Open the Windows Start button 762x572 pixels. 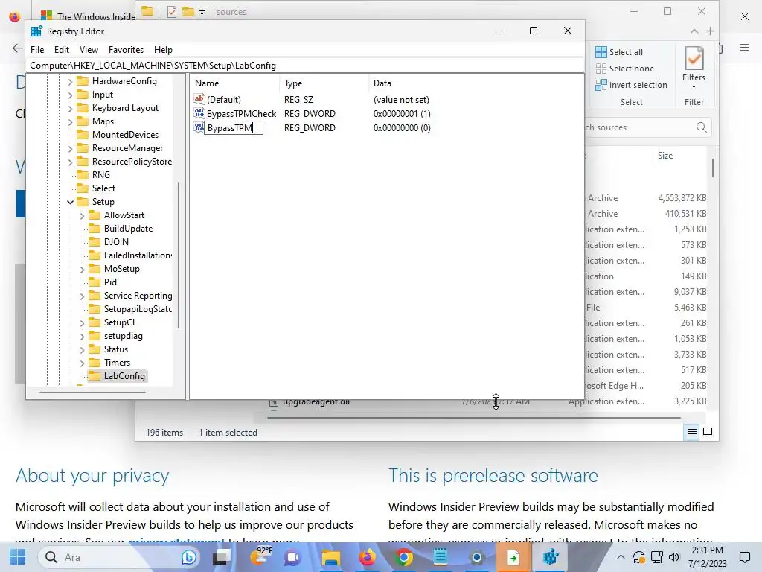click(x=18, y=557)
